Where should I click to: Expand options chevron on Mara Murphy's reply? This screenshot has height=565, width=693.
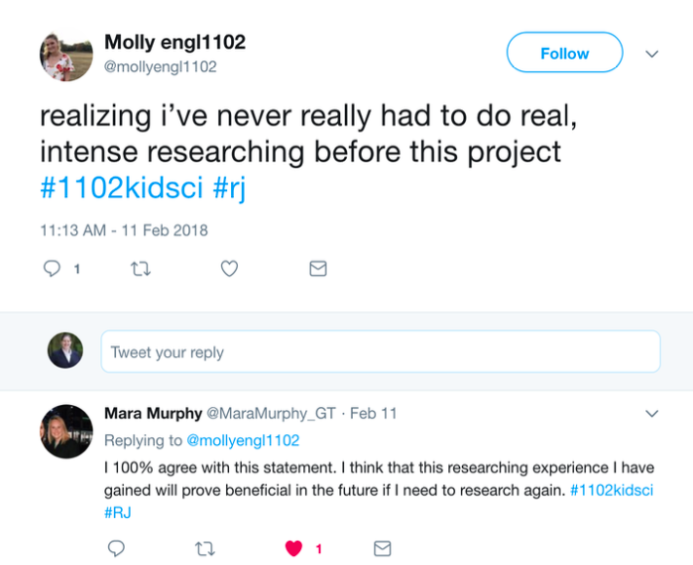[x=652, y=414]
